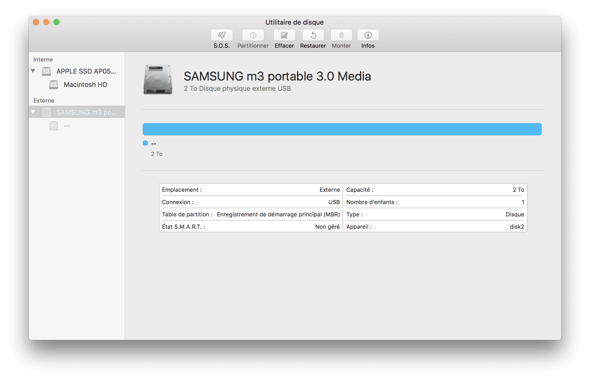This screenshot has height=381, width=590.
Task: Click the 'Nombre d'enfants :' label
Action: (x=372, y=202)
